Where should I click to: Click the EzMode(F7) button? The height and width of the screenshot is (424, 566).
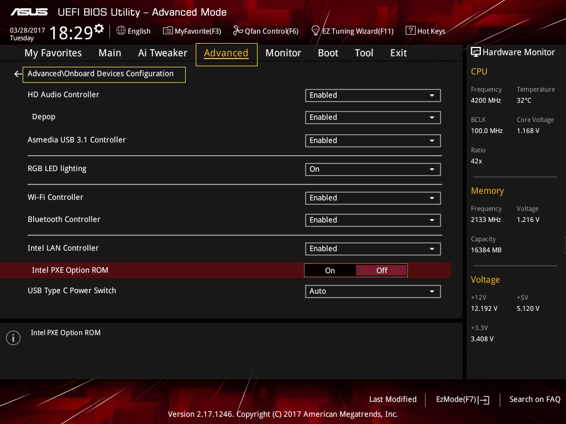point(463,400)
